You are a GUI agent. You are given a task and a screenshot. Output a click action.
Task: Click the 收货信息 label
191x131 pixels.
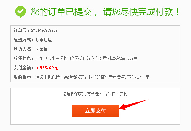pyautogui.click(x=23, y=59)
